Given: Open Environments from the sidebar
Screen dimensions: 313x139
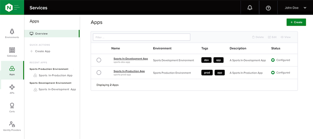Looking at the screenshot, I should 12,33.
